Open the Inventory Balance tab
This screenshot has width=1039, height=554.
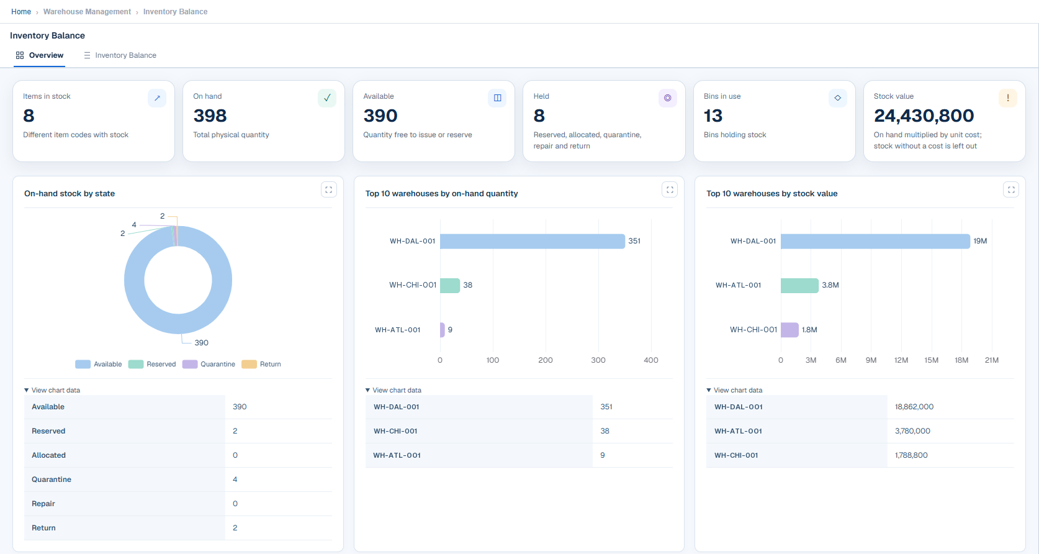120,55
